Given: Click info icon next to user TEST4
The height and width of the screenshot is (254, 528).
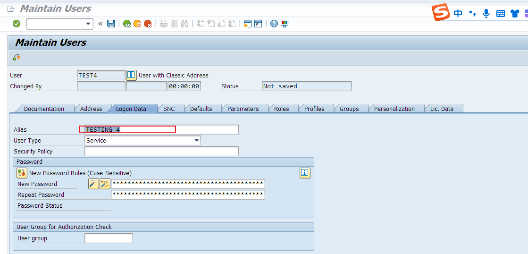Looking at the screenshot, I should click(x=131, y=75).
